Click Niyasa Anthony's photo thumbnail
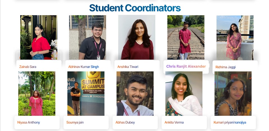This screenshot has width=269, height=131. (x=37, y=93)
